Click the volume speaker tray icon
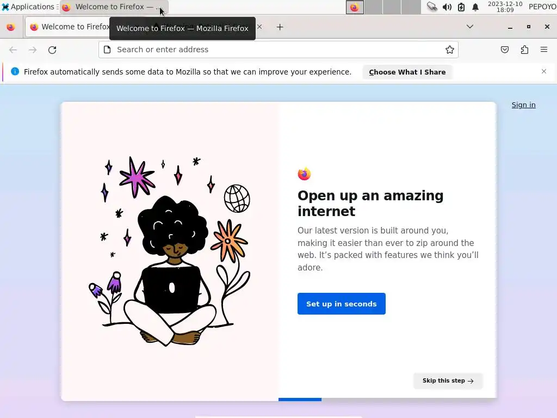This screenshot has height=418, width=557. pos(447,7)
